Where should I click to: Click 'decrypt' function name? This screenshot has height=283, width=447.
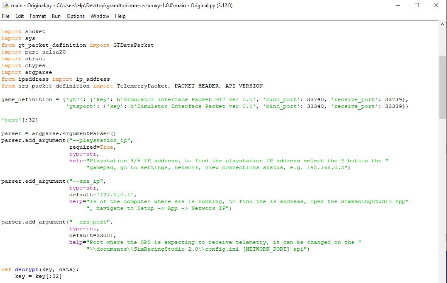(26, 269)
